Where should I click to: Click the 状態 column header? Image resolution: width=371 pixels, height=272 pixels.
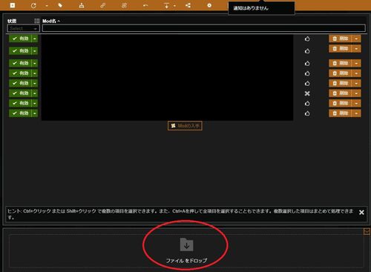point(12,21)
